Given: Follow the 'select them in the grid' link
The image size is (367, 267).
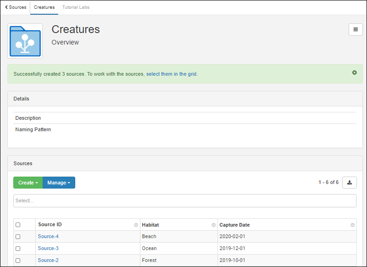Looking at the screenshot, I should [x=172, y=73].
